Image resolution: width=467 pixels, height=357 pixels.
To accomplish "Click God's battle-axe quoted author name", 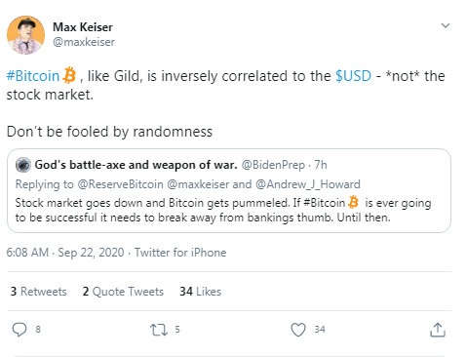I will (136, 165).
